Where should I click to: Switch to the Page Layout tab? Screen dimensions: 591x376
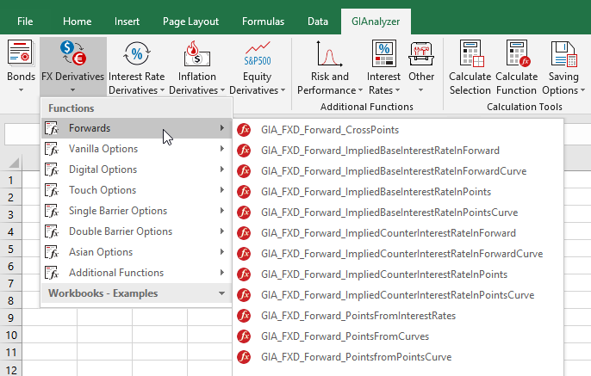[x=190, y=22]
